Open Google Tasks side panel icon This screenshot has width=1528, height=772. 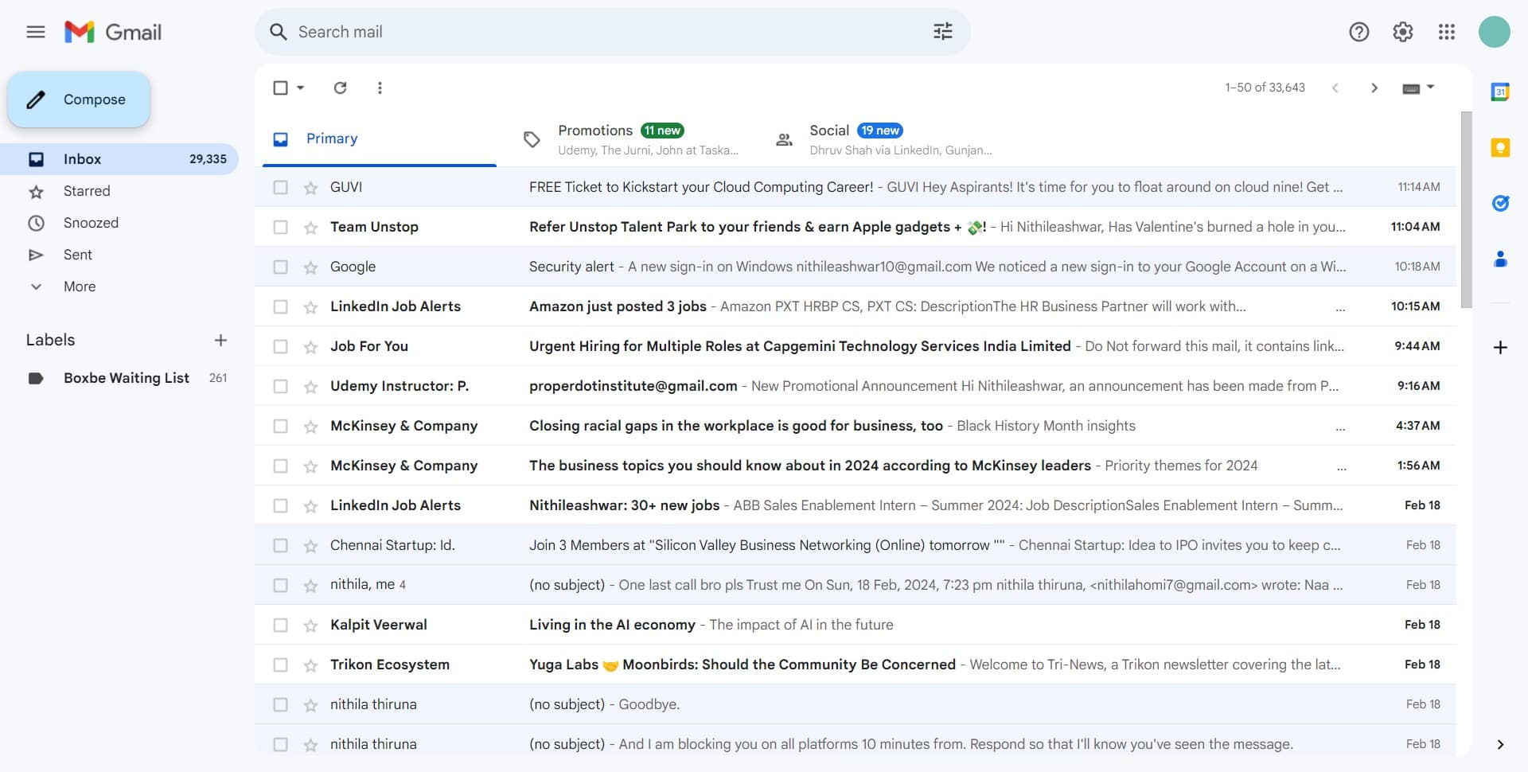pyautogui.click(x=1500, y=203)
